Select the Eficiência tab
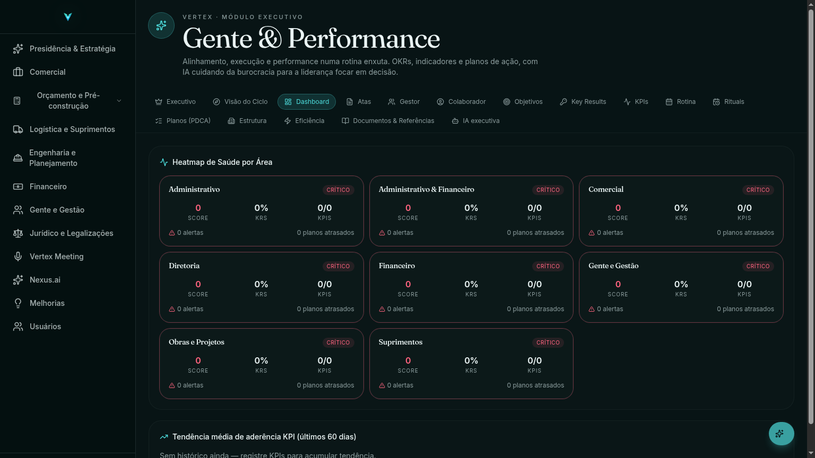 click(x=304, y=121)
